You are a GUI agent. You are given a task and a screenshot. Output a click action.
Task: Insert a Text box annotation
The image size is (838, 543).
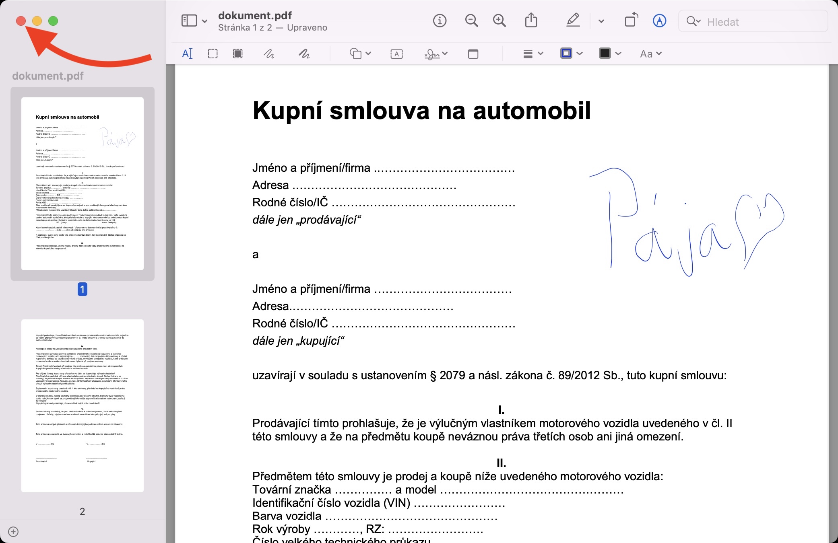tap(396, 53)
